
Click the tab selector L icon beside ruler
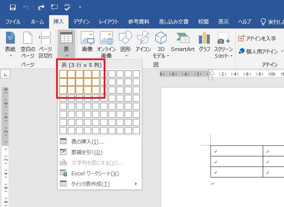click(6, 74)
